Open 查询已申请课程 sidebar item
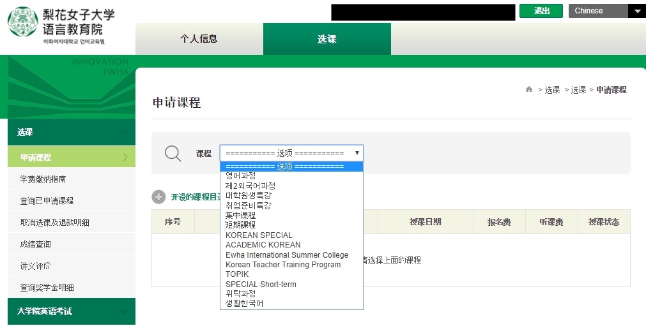 [72, 200]
